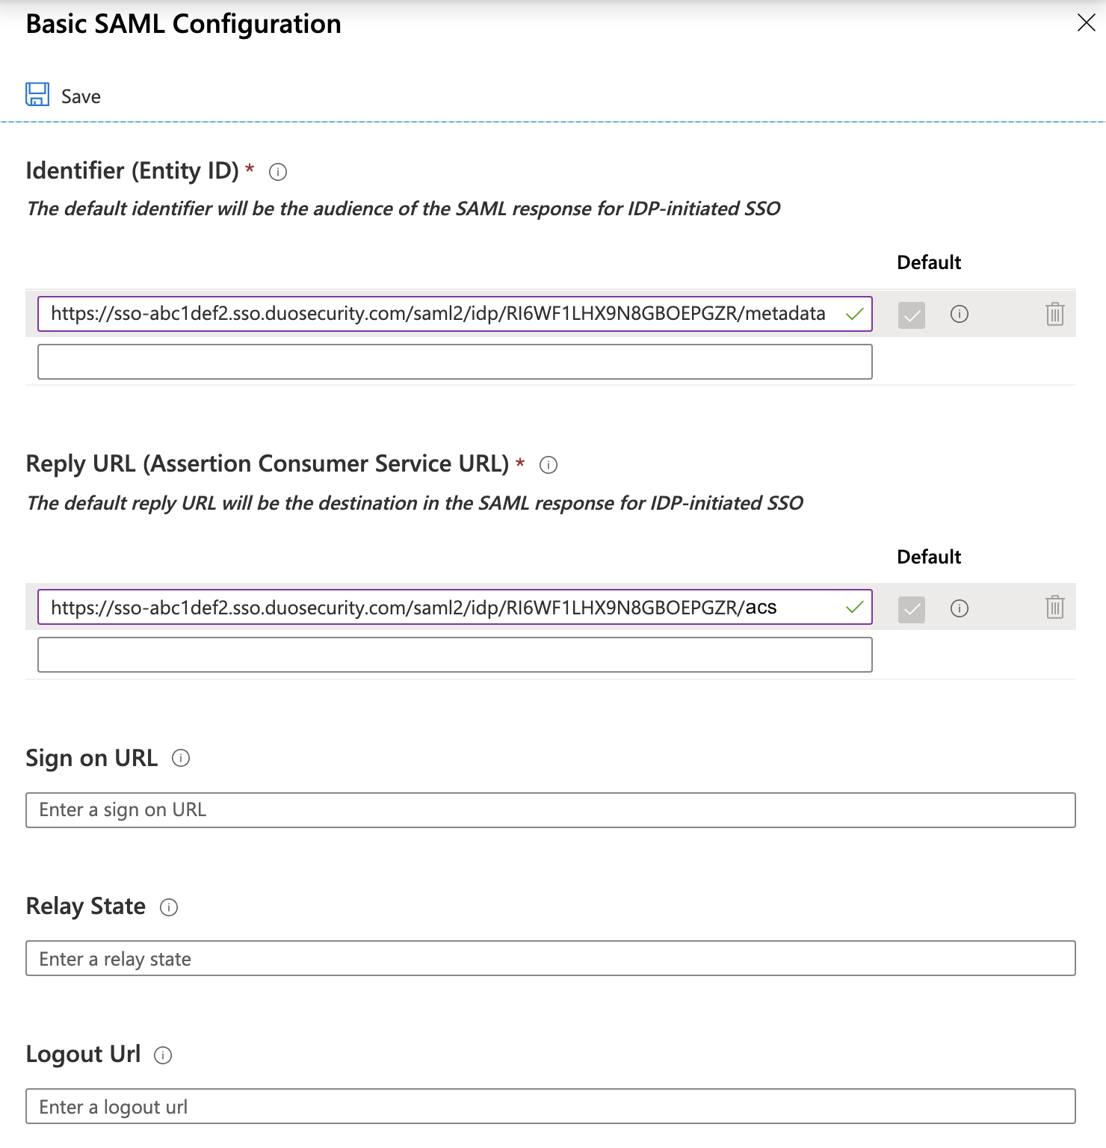This screenshot has height=1148, width=1106.
Task: Delete the acs Reply URL entry with trash icon
Action: pos(1054,608)
